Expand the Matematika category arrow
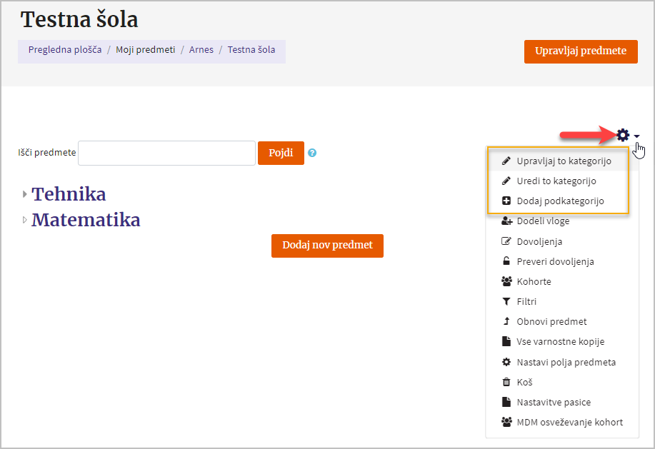Screen dimensions: 655x449 [25, 220]
